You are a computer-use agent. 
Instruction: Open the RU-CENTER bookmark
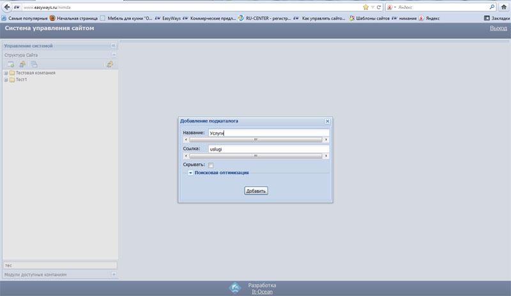point(264,18)
